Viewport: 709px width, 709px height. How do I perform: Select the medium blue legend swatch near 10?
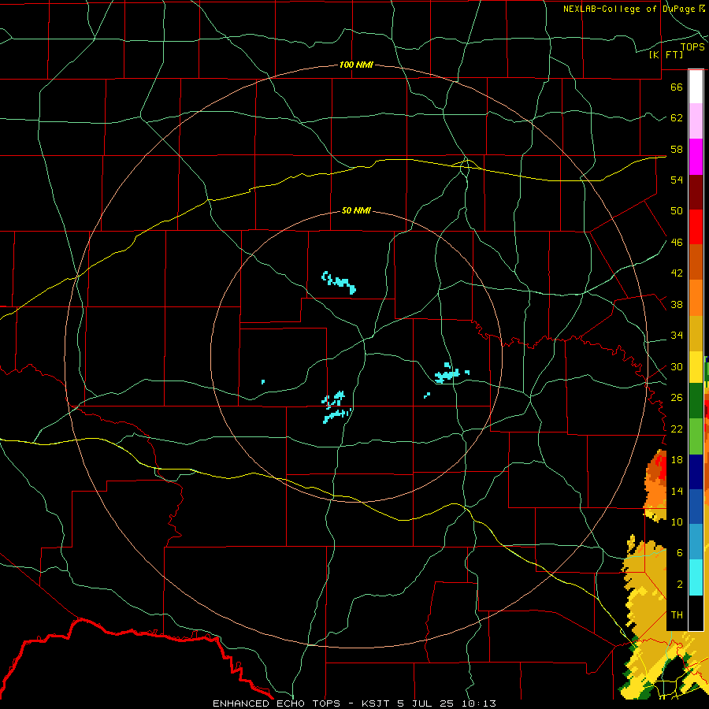click(696, 507)
